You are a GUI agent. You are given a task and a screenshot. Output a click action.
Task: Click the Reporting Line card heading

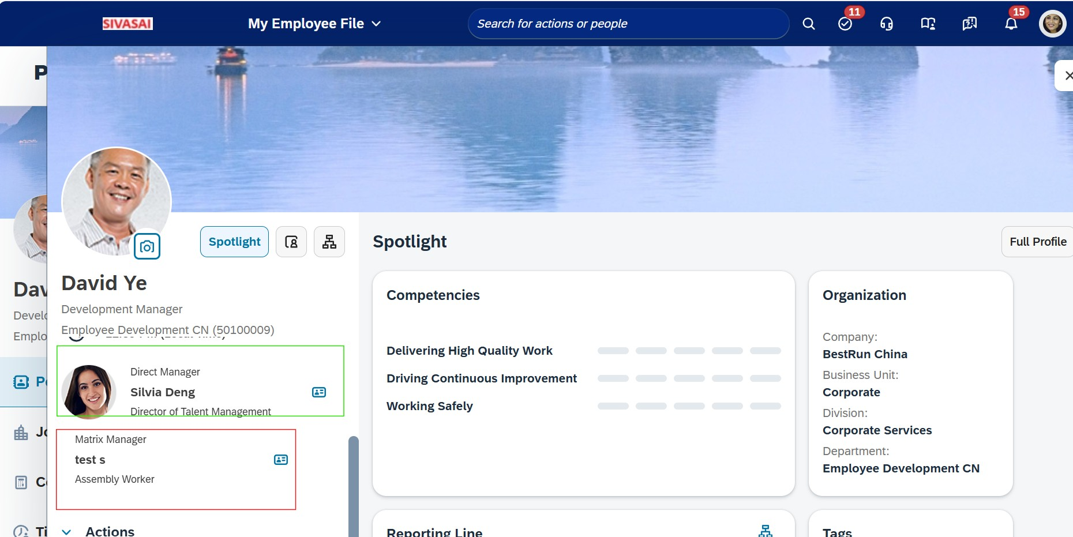(x=434, y=532)
